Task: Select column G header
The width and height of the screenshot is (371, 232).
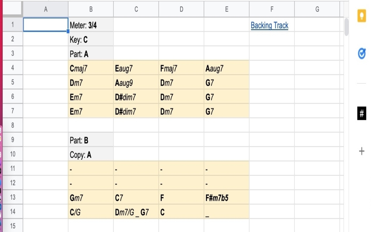Action: pyautogui.click(x=317, y=9)
